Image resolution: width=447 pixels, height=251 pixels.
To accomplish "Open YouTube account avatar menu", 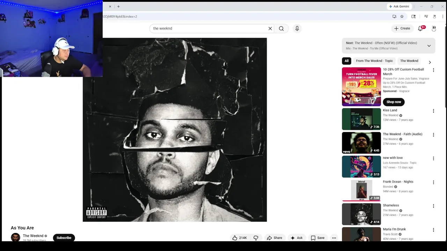I will tap(434, 29).
